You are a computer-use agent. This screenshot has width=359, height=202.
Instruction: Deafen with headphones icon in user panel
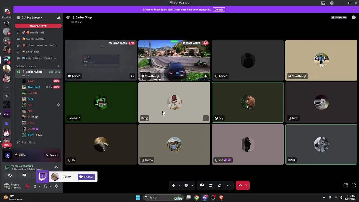[x=45, y=186]
